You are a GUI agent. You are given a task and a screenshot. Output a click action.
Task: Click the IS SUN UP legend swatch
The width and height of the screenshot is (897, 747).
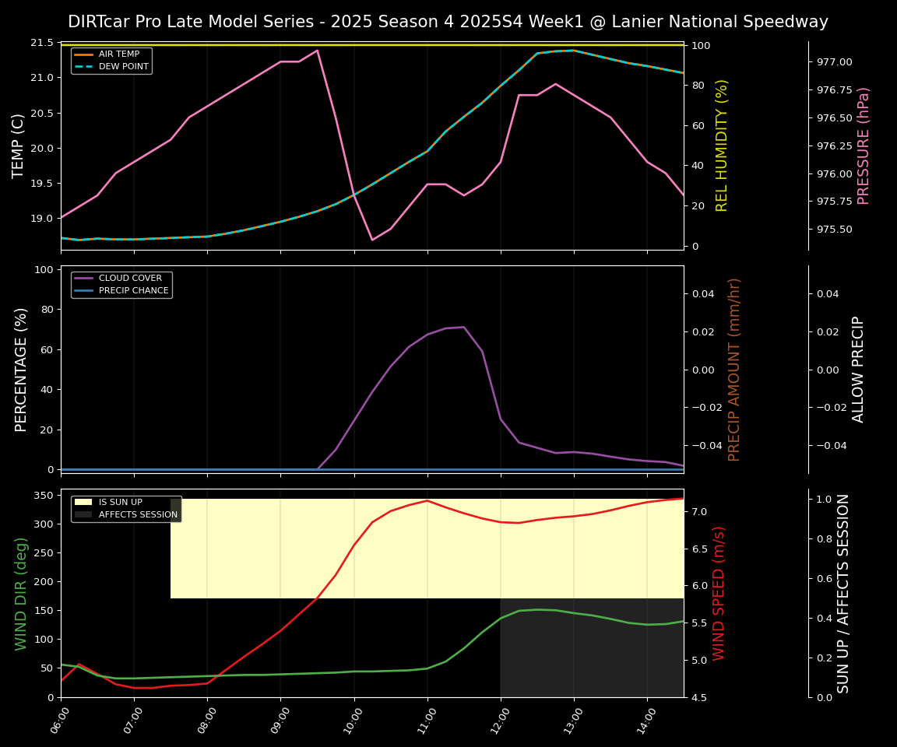pos(83,502)
